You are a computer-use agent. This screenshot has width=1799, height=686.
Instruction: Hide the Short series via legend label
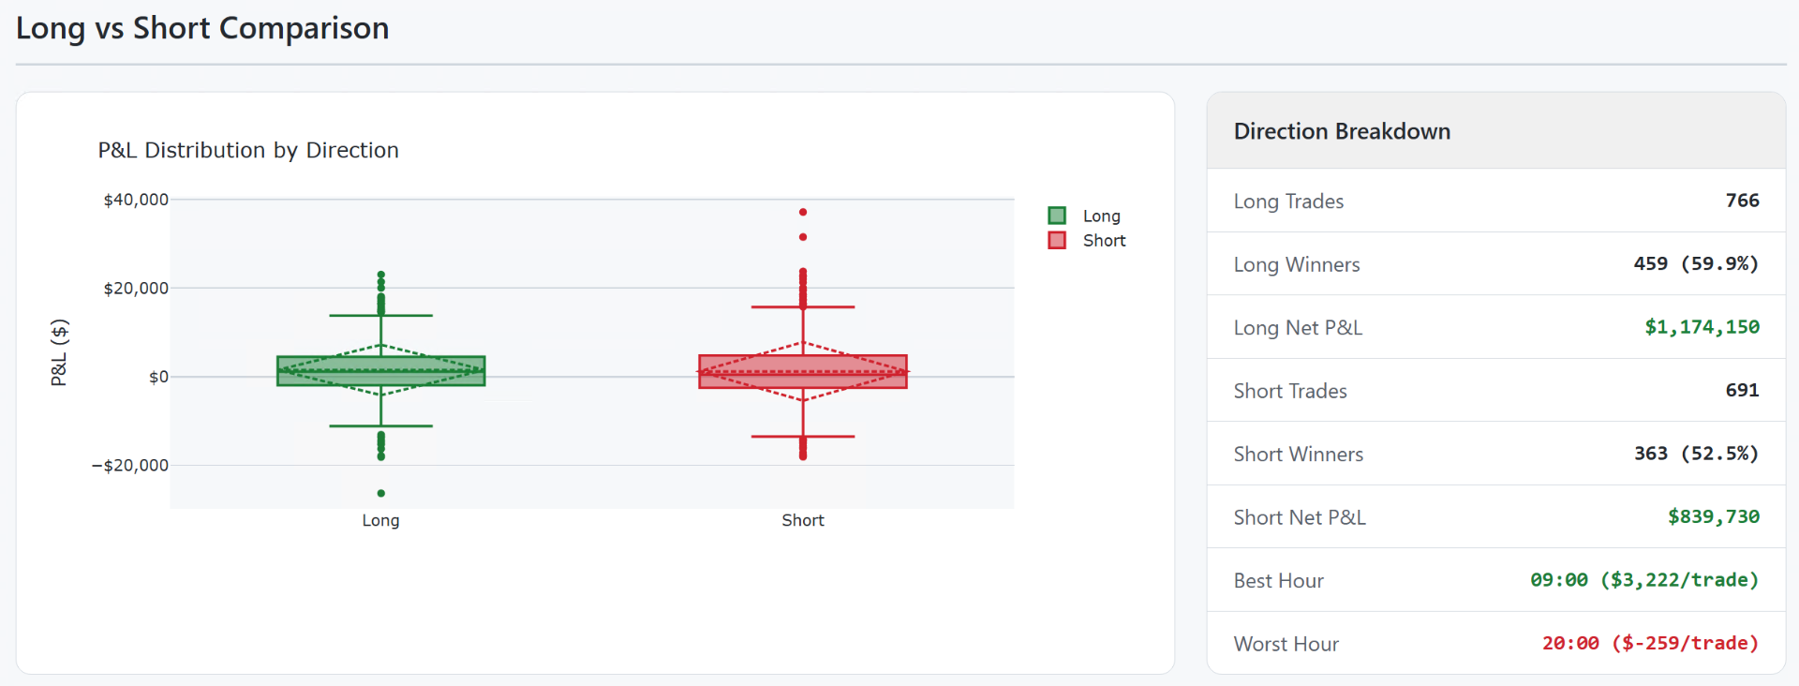(x=1104, y=241)
